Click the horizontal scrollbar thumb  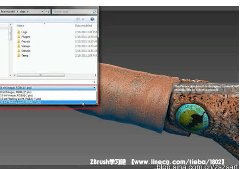pos(41,75)
